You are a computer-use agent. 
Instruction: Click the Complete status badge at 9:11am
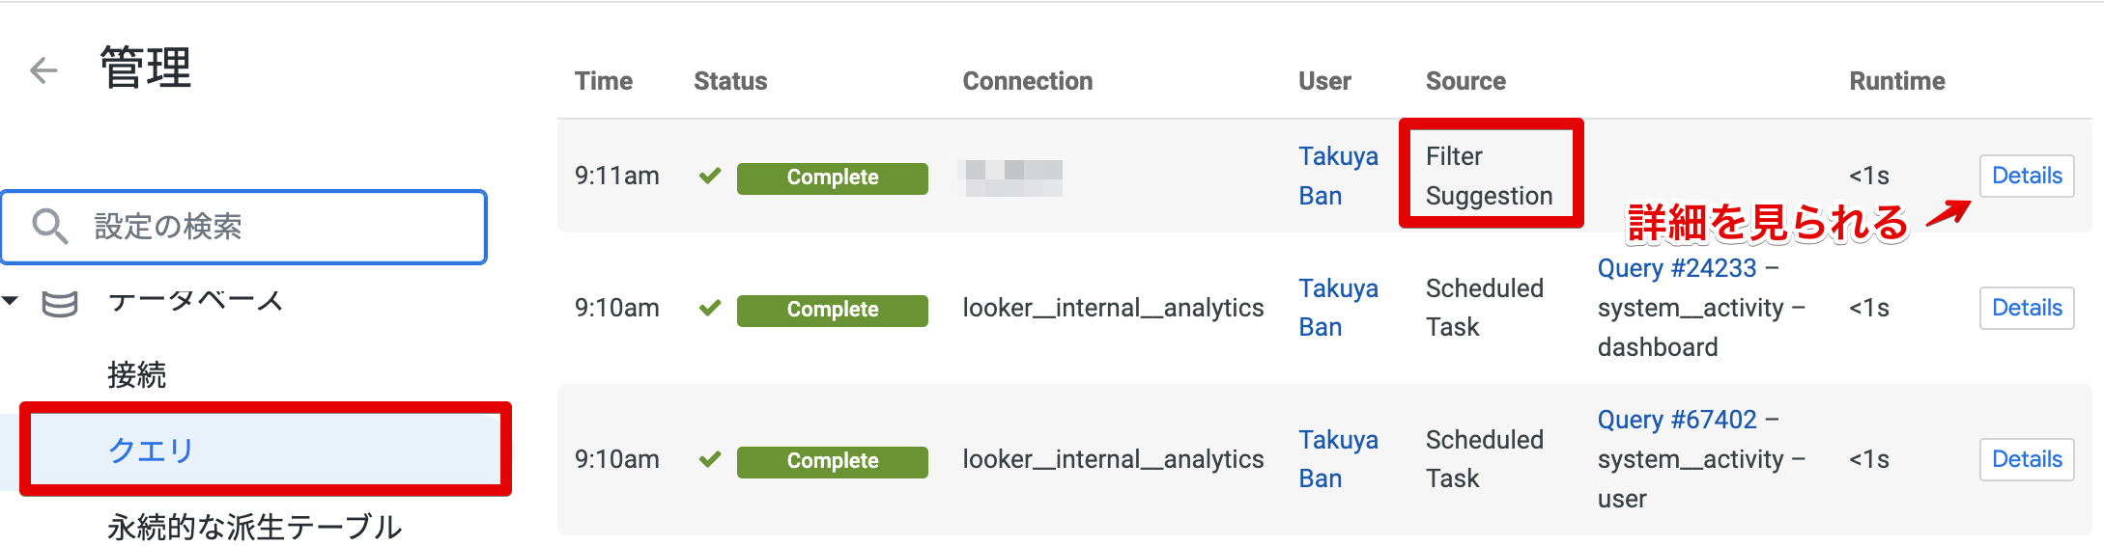(832, 177)
